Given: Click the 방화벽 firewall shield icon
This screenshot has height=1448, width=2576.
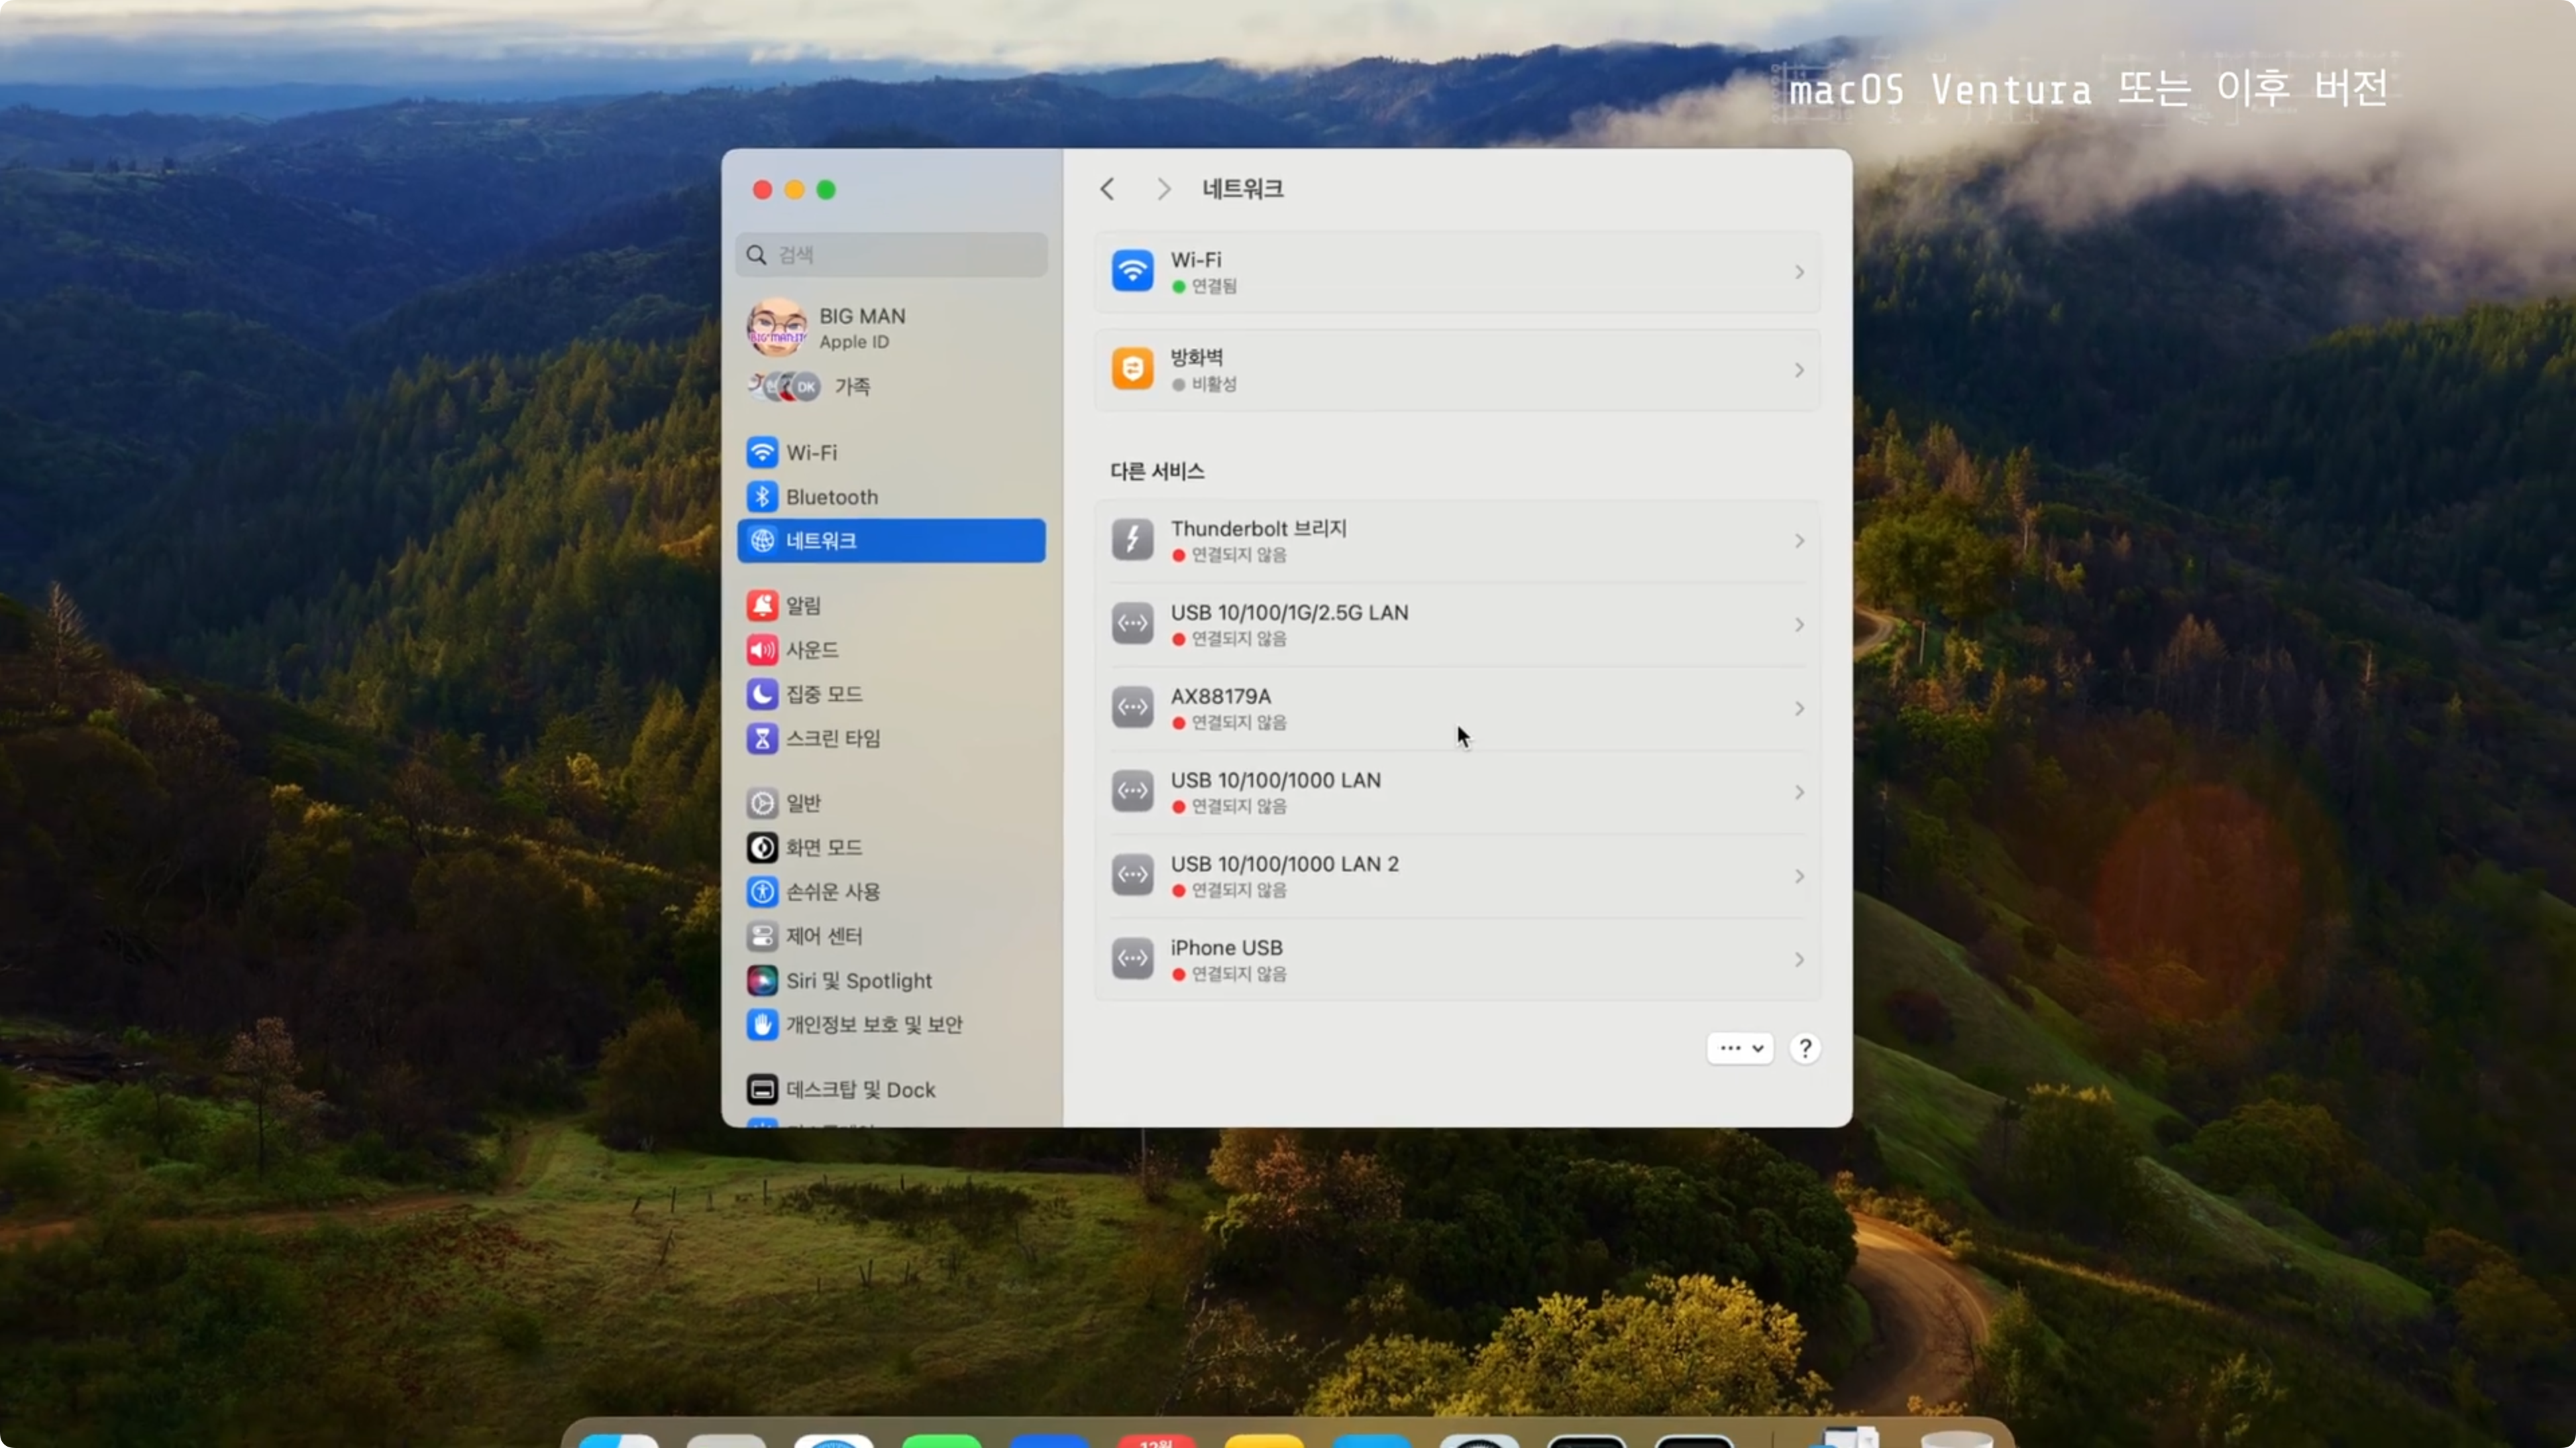Looking at the screenshot, I should (x=1132, y=370).
